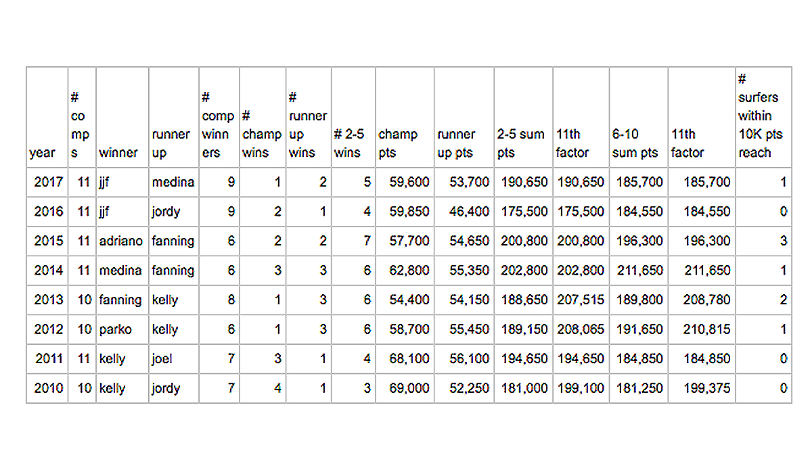This screenshot has height=470, width=812.
Task: Select the '# surfers within 10K pts reach' header
Action: click(x=764, y=117)
